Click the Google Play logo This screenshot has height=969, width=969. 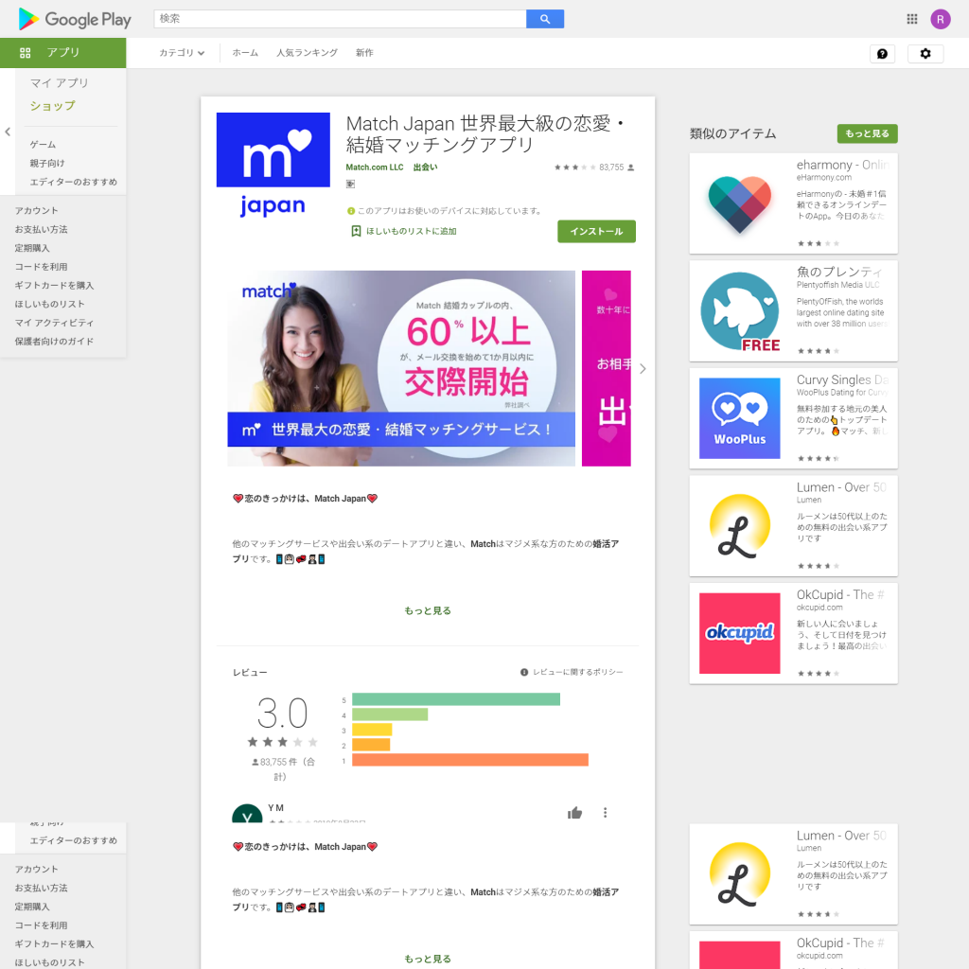coord(75,19)
